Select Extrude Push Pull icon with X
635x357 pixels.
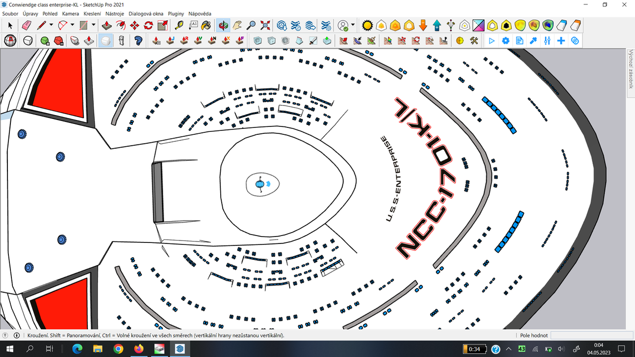pos(226,41)
